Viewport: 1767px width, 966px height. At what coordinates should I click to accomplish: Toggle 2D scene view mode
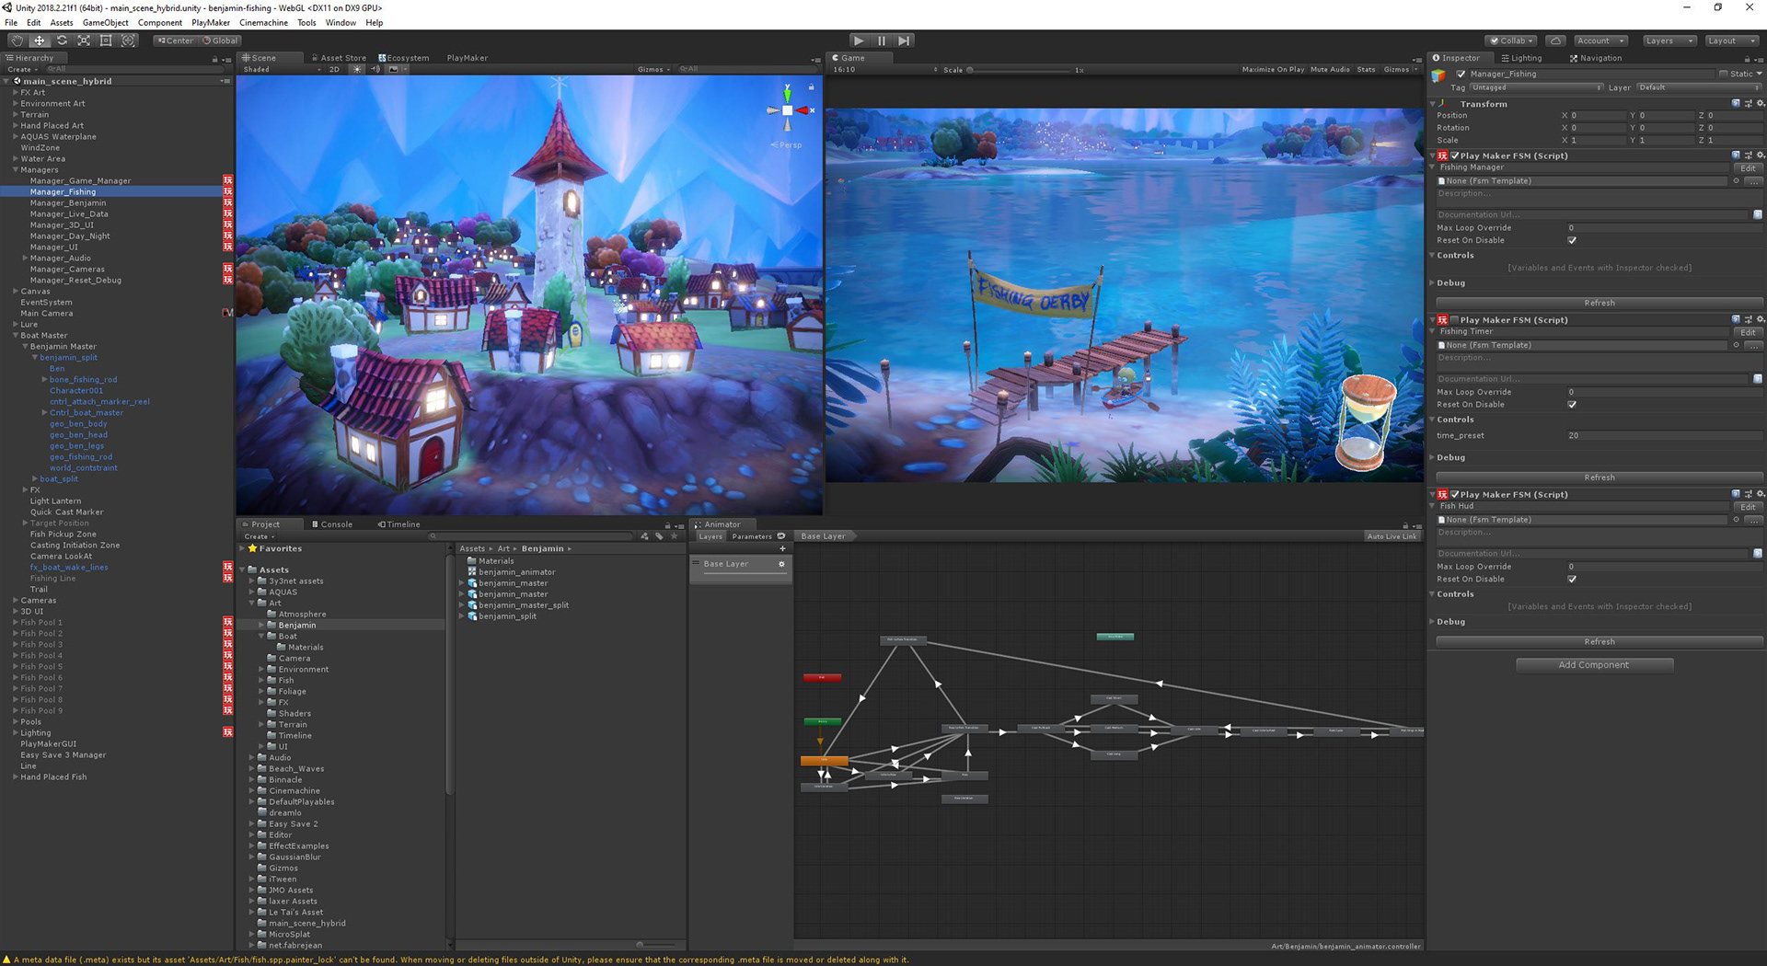tap(334, 69)
